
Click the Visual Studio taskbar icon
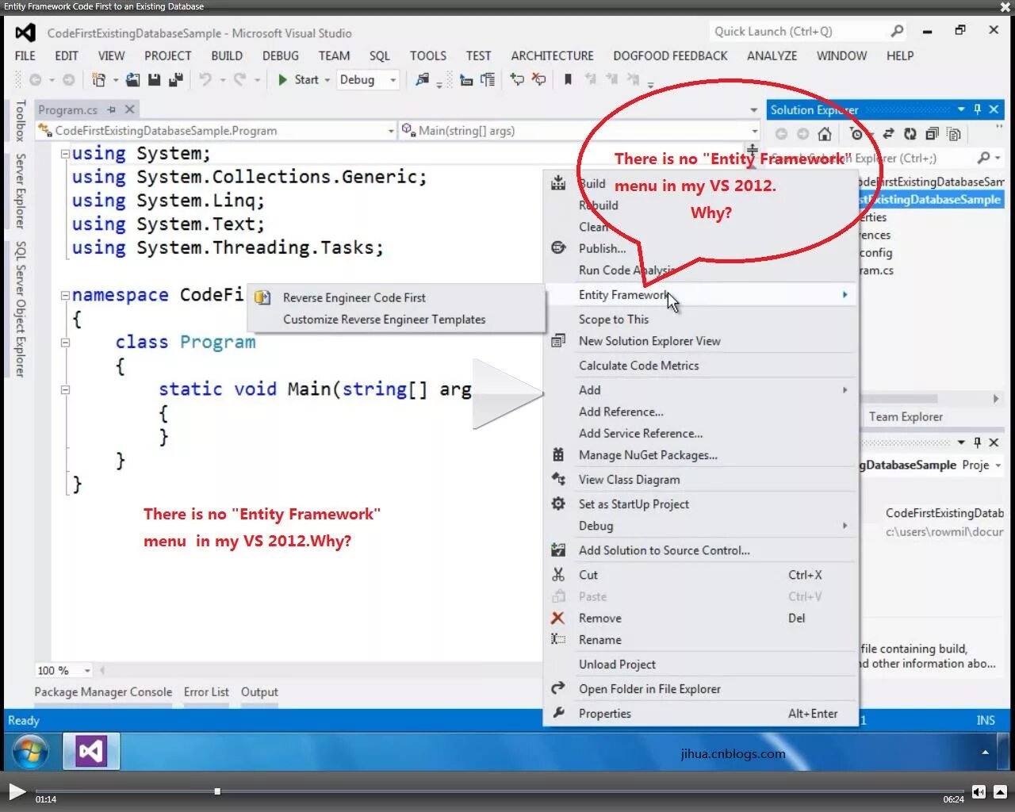[91, 751]
